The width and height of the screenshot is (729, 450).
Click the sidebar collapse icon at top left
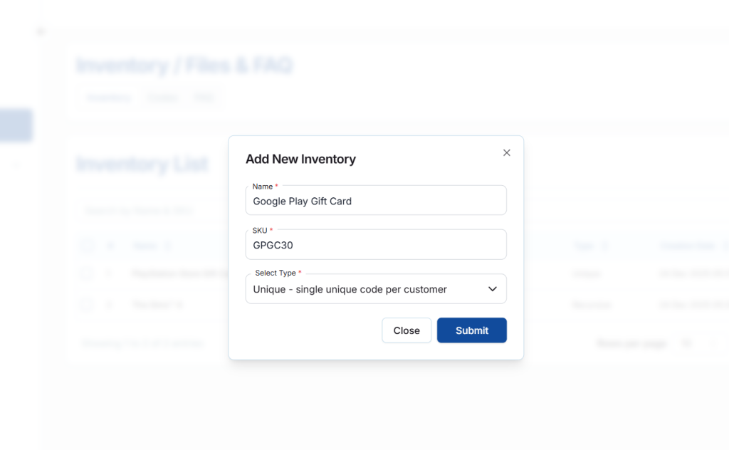pyautogui.click(x=40, y=31)
